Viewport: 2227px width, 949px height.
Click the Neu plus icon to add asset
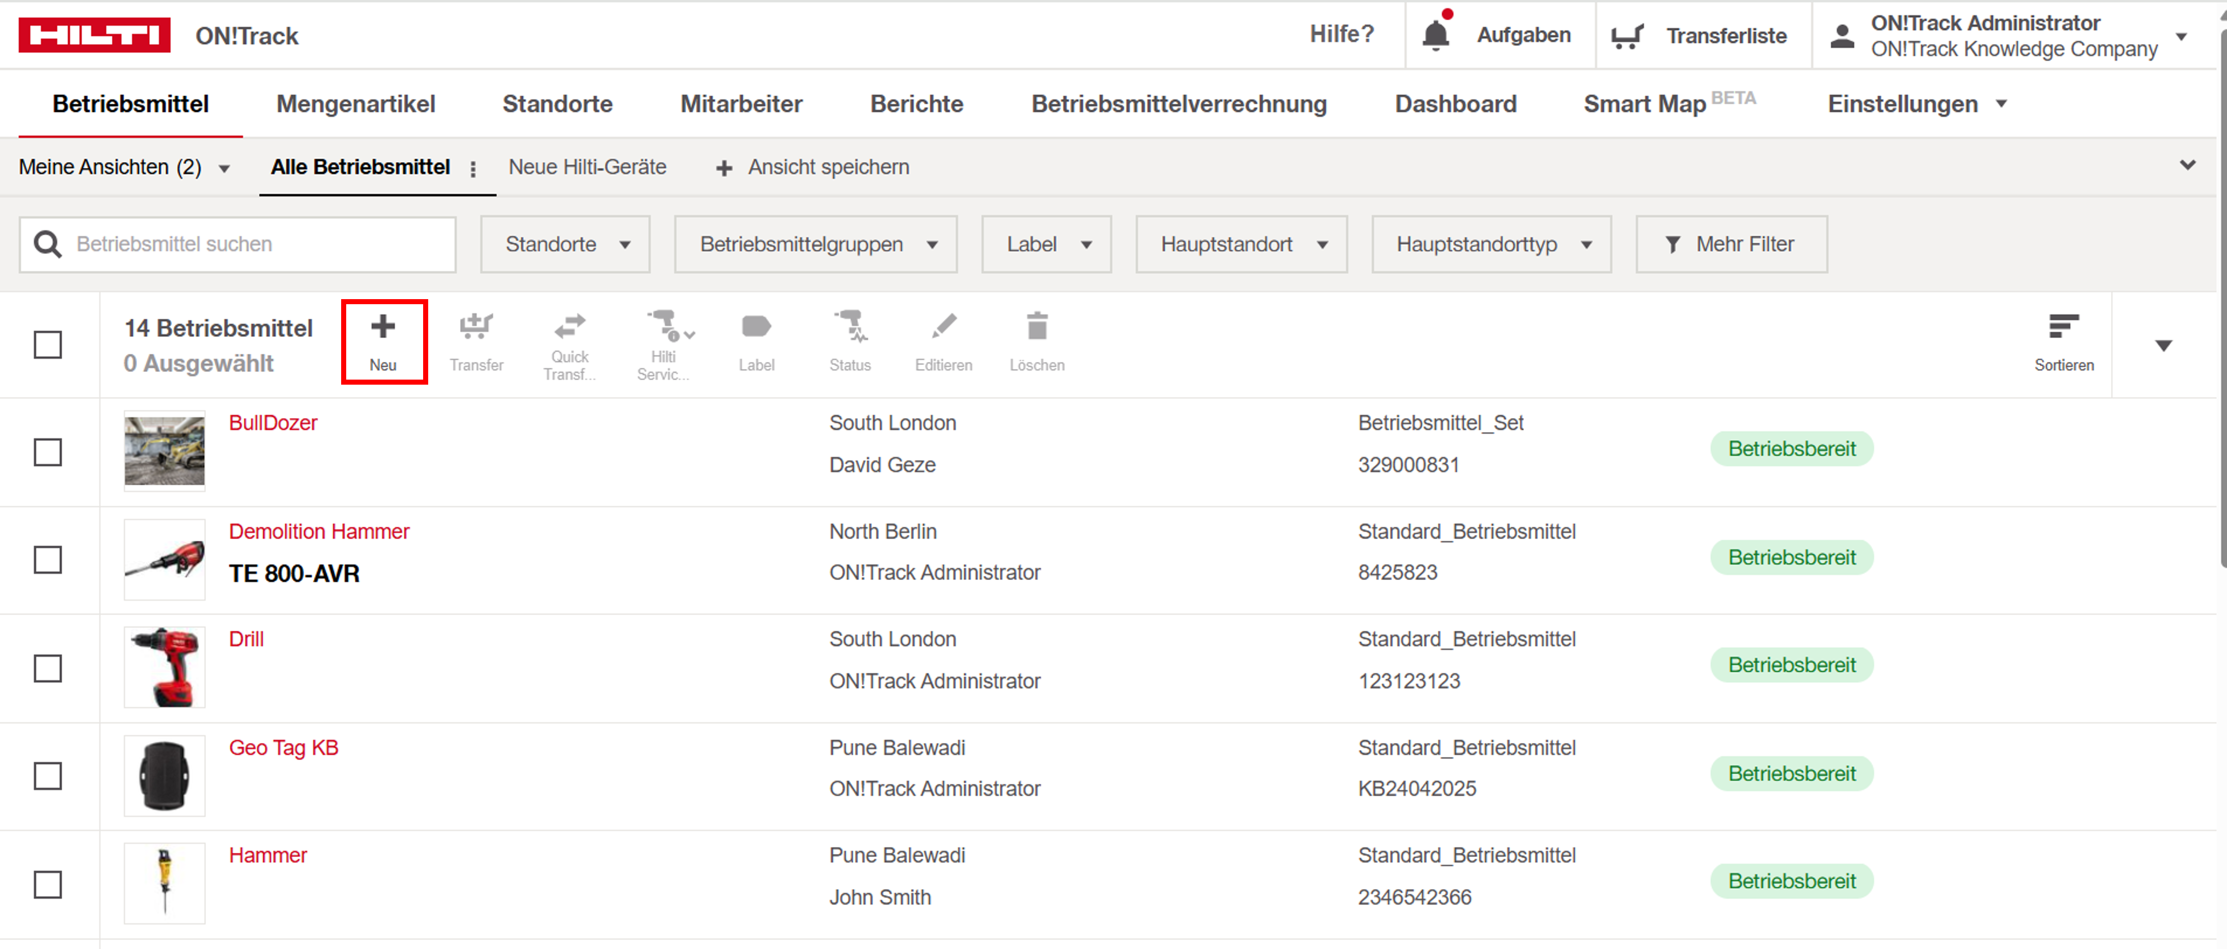(x=383, y=326)
